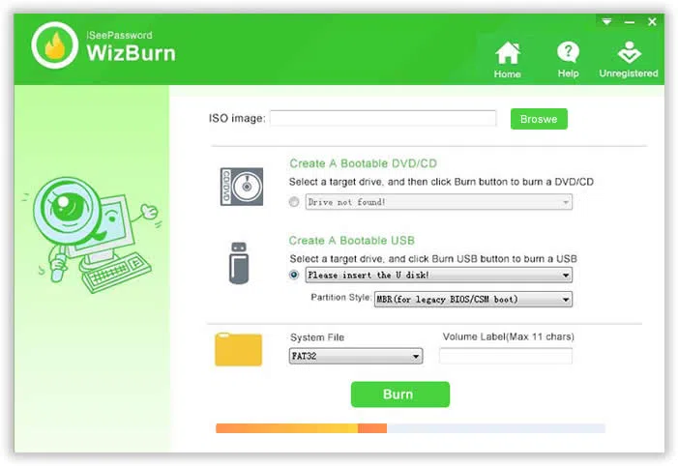Click the USB flash drive icon
This screenshot has height=466, width=678.
tap(240, 263)
